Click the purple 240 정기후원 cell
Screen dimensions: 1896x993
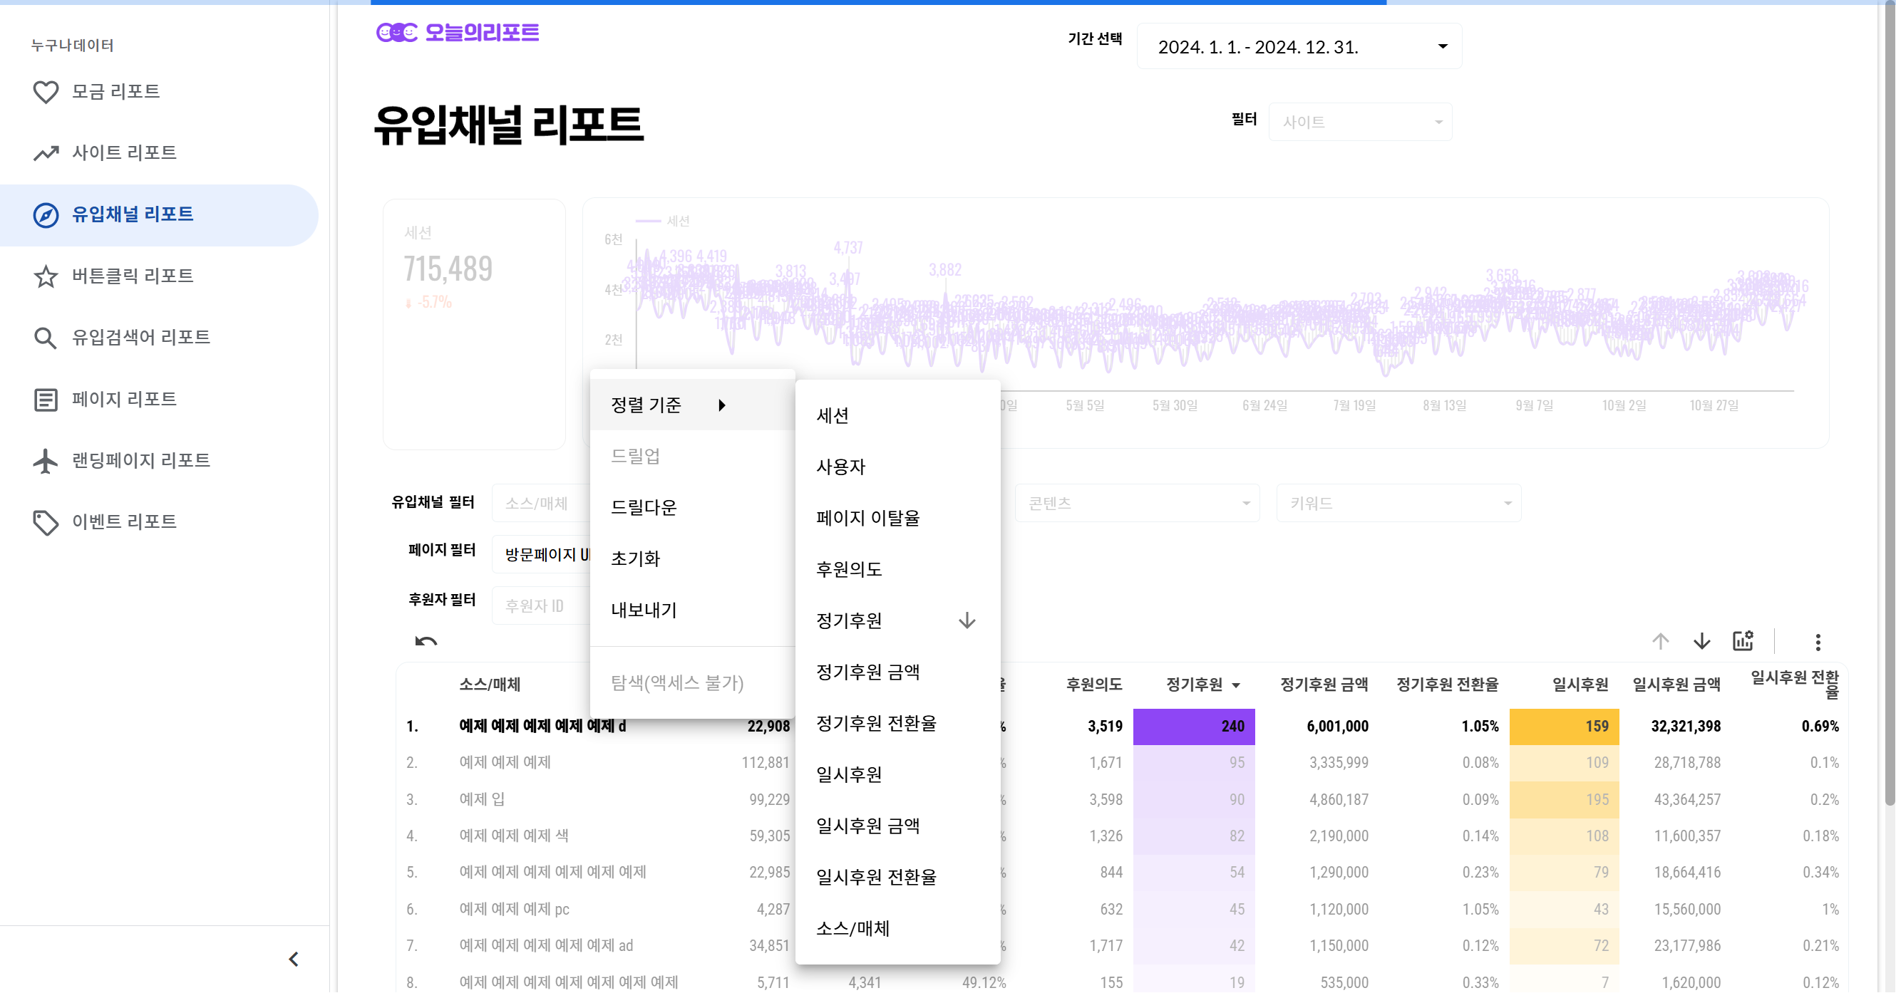click(x=1194, y=727)
